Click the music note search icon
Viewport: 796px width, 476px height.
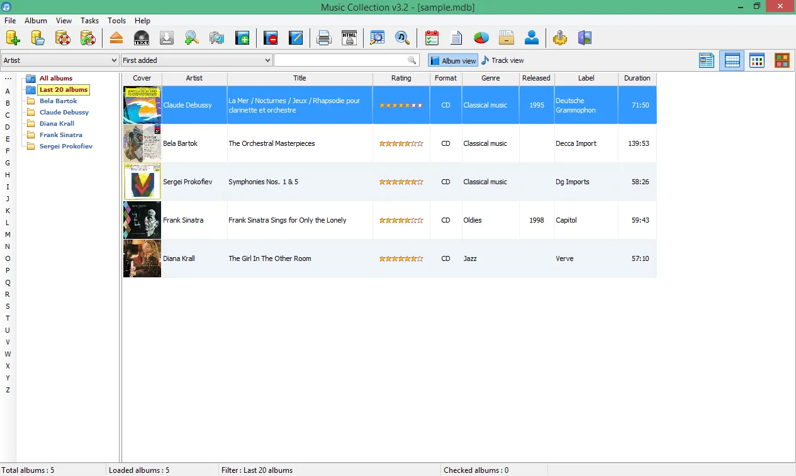(x=403, y=38)
